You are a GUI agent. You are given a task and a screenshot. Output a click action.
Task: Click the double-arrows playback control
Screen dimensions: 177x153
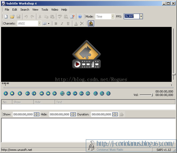click(x=62, y=93)
